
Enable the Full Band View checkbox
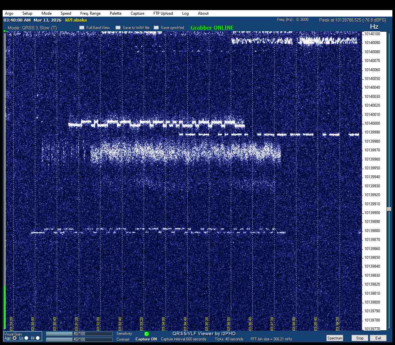82,28
